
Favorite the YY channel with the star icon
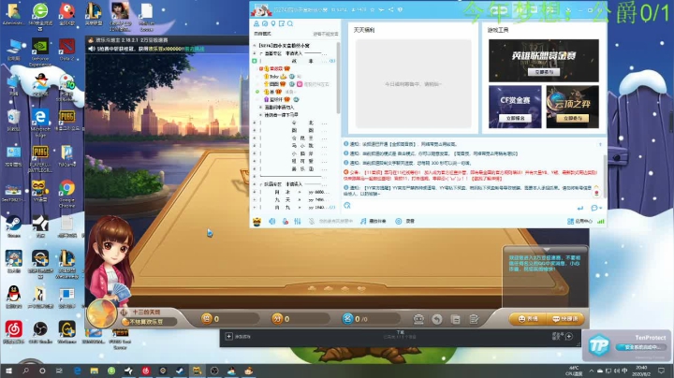373,9
